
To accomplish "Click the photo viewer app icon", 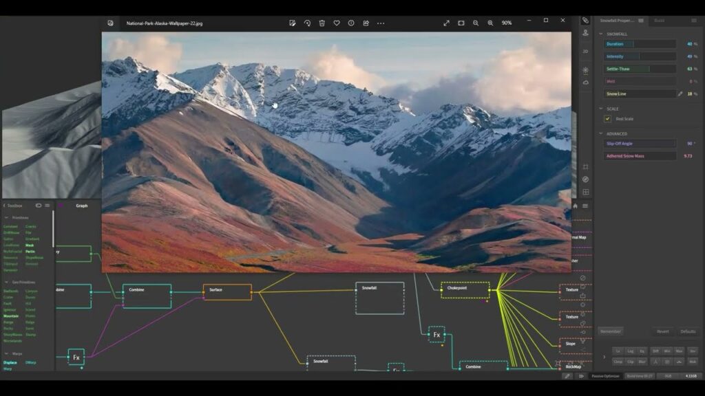I will click(x=111, y=23).
